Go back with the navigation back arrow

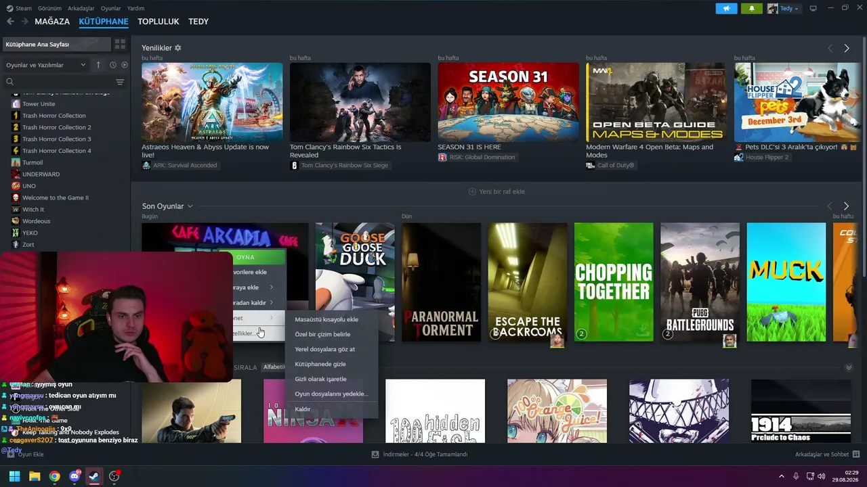pyautogui.click(x=10, y=22)
